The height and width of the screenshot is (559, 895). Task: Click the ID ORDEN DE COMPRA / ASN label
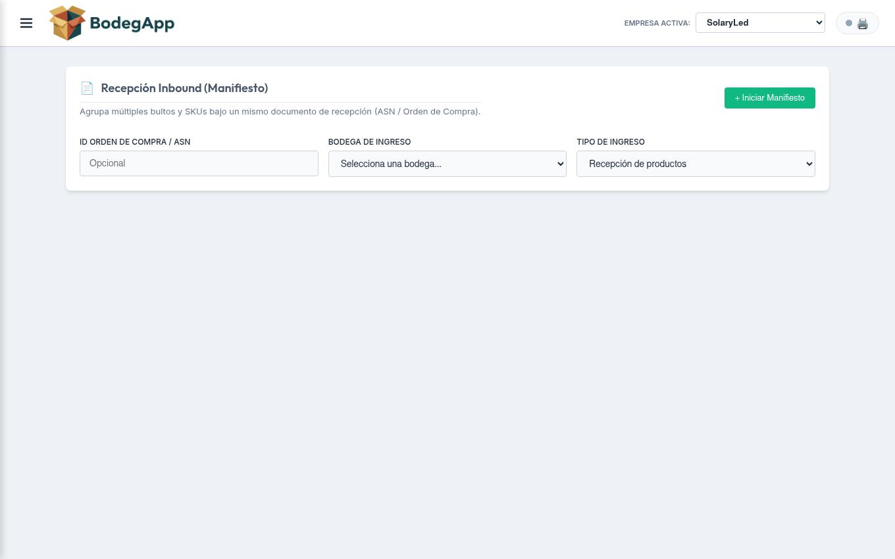pos(135,142)
